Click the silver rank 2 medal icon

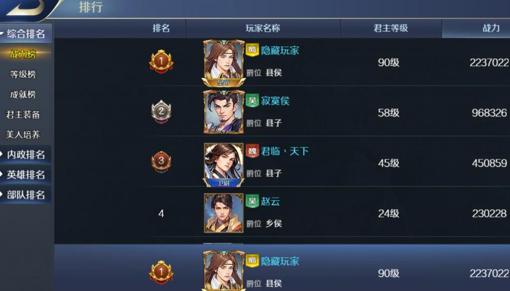[161, 112]
